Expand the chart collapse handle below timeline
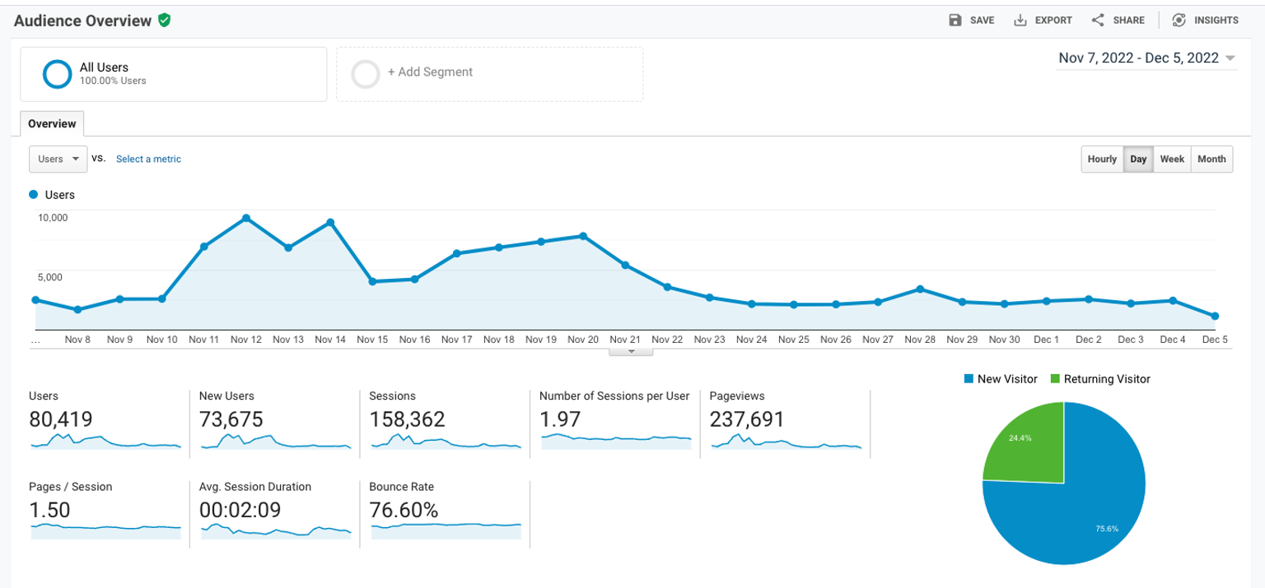 pyautogui.click(x=631, y=351)
